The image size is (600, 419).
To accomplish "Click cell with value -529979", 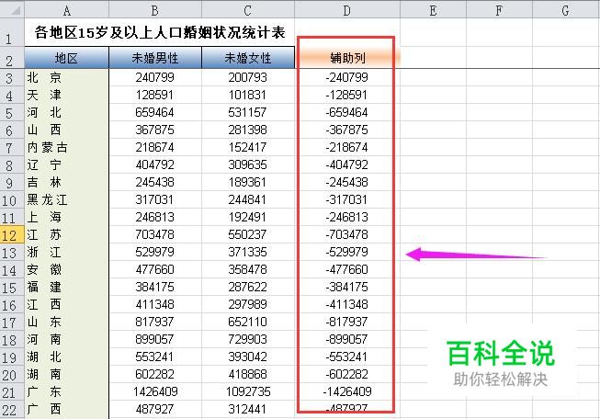I will tap(347, 253).
